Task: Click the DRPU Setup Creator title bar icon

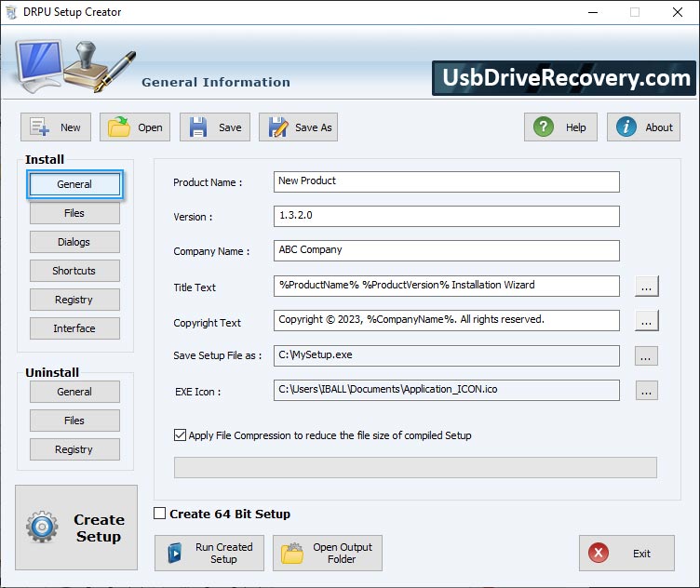Action: click(11, 12)
